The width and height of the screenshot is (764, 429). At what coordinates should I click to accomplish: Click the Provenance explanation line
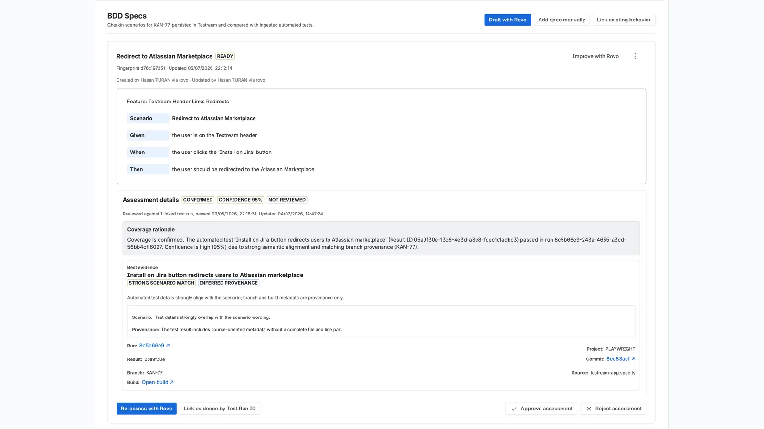237,329
